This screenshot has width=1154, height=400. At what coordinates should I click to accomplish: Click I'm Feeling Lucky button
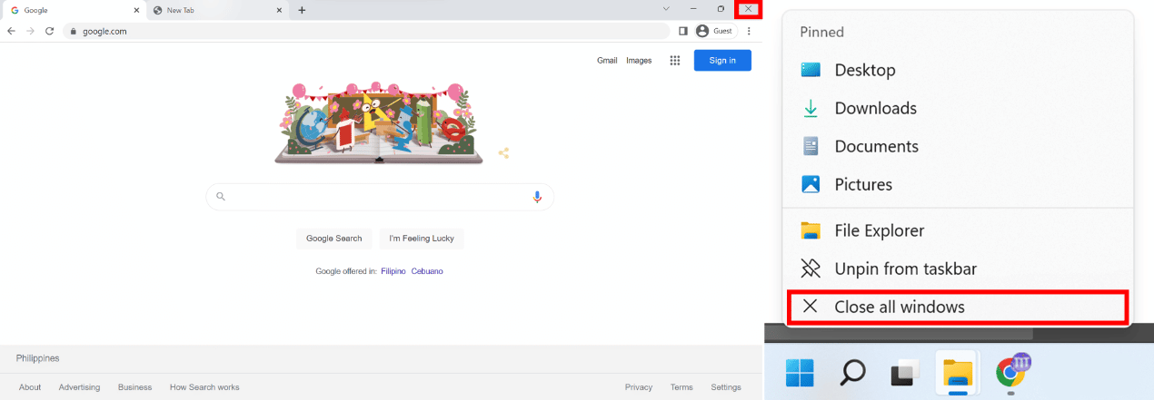[422, 239]
